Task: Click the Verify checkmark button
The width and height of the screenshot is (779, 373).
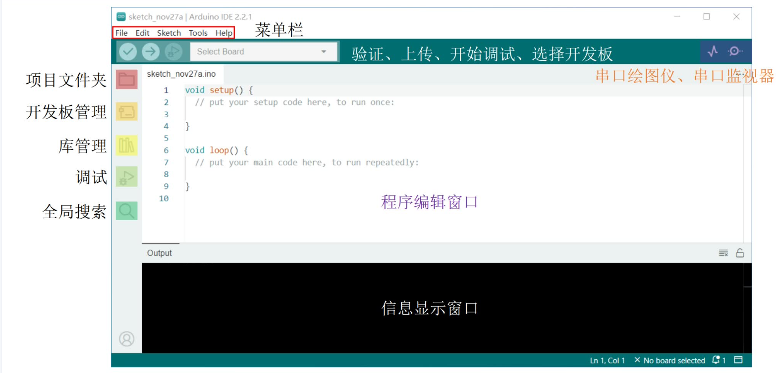Action: point(128,51)
